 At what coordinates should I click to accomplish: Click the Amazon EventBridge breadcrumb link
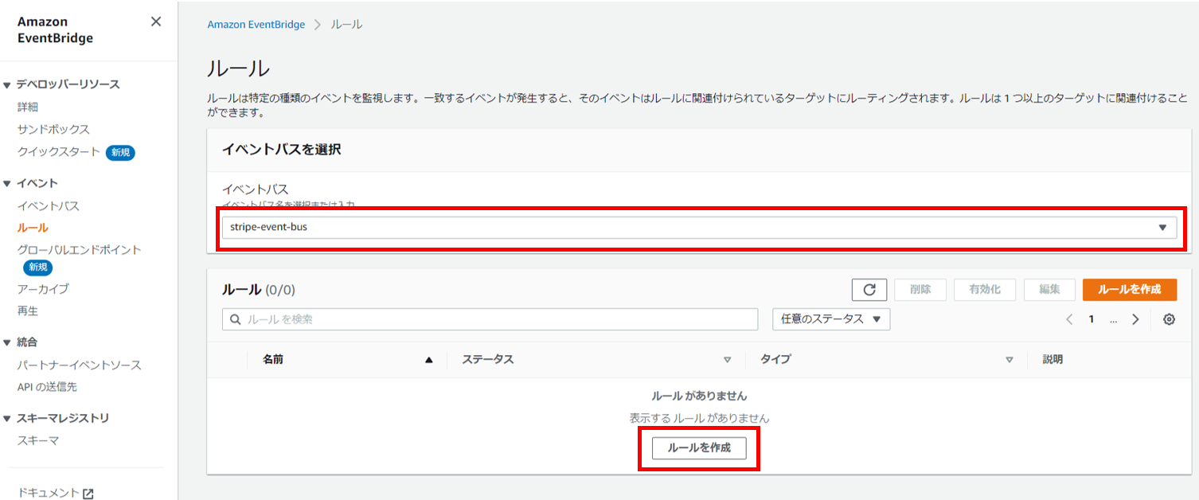pos(256,25)
